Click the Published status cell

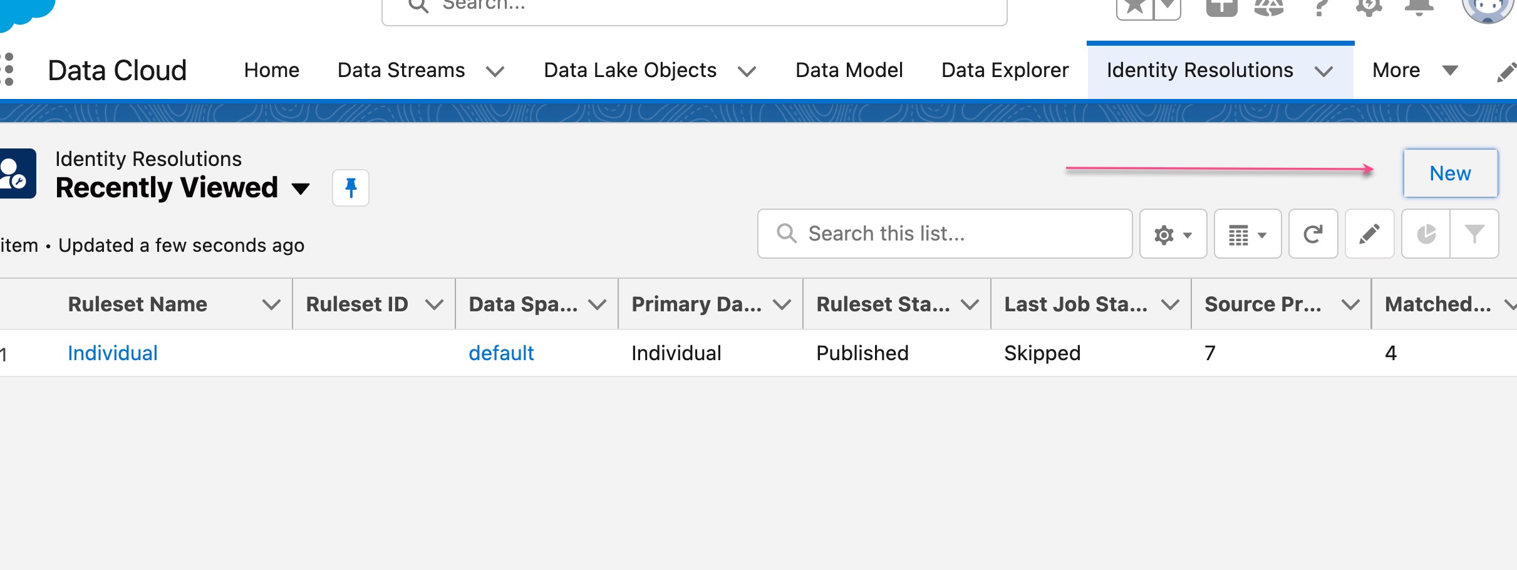(862, 353)
